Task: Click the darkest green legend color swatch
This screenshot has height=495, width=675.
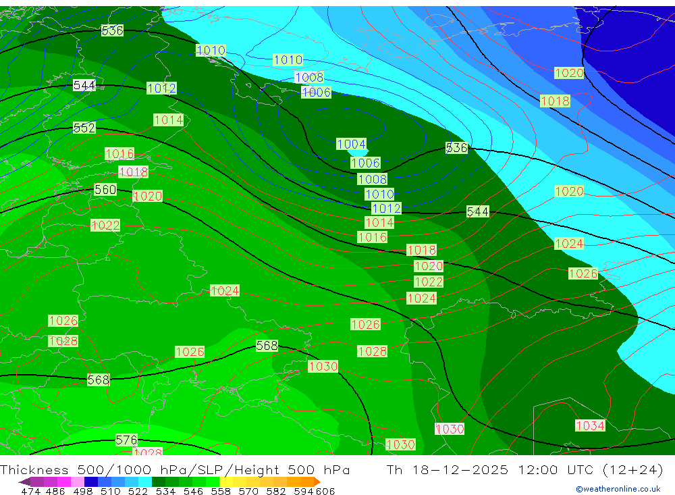Action: tap(159, 481)
